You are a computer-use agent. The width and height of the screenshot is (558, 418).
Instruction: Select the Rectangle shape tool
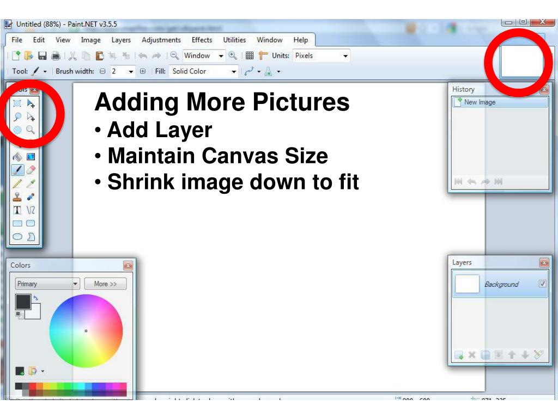(17, 223)
